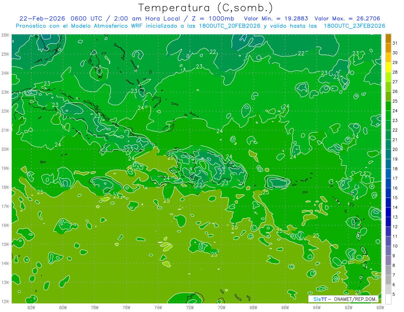This screenshot has width=404, height=312.
Task: Select the pressure level "Z = 1000mb"
Action: (213, 19)
